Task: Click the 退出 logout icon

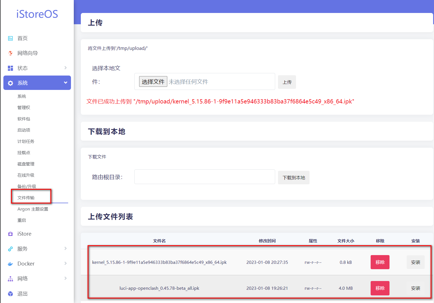Action: pos(10,293)
